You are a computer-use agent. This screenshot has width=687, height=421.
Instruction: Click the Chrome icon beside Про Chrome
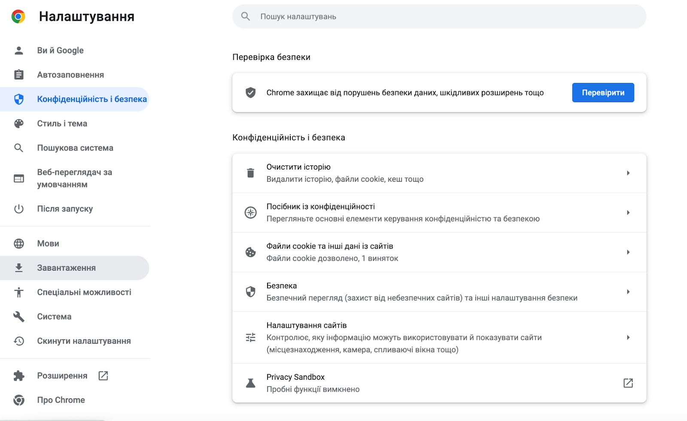click(19, 400)
